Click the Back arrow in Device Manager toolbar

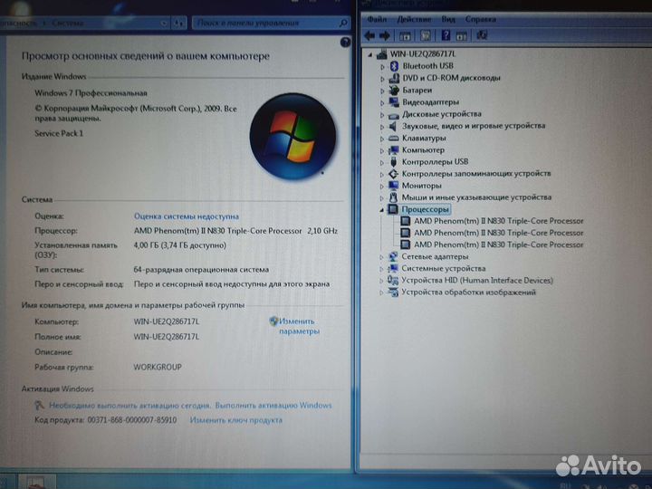(369, 34)
